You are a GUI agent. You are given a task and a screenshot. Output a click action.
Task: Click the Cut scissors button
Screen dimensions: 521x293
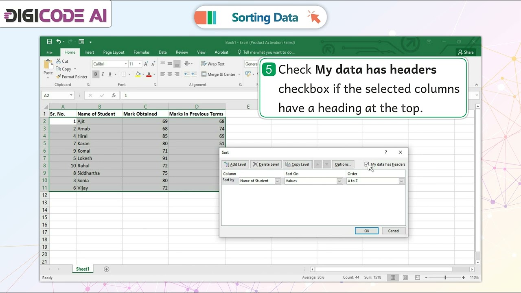62,61
